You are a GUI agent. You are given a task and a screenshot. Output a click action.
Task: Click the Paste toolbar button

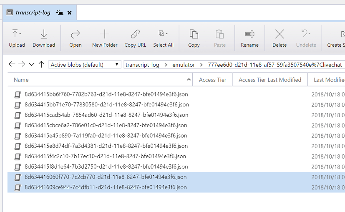(220, 38)
